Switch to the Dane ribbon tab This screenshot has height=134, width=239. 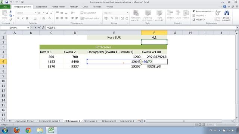(x=85, y=7)
